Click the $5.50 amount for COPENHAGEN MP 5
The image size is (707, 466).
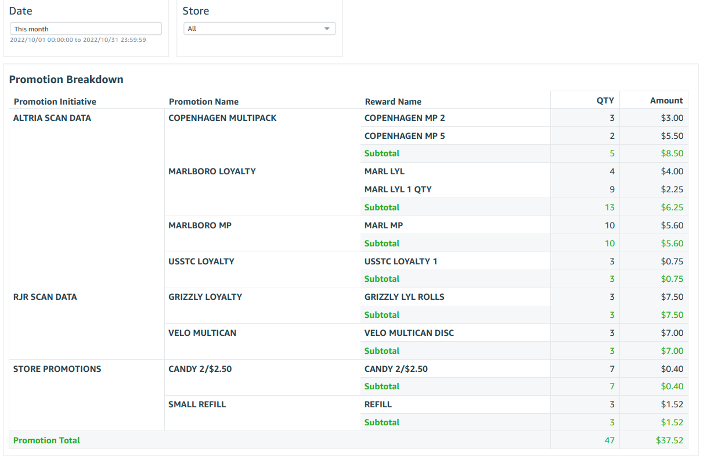coord(672,136)
